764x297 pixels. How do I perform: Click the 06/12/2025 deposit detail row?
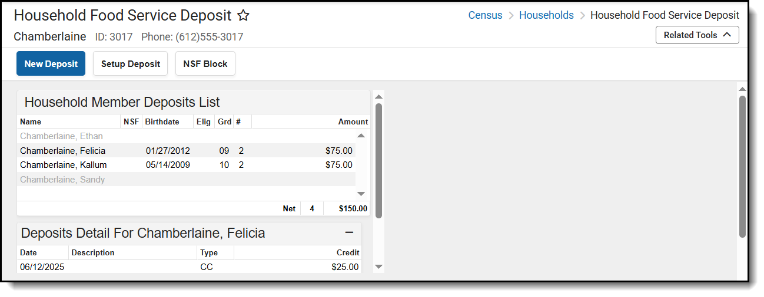(x=188, y=267)
